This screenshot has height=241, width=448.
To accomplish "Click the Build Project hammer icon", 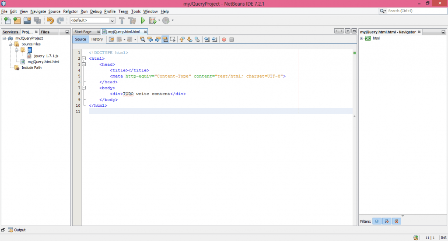I will [122, 20].
